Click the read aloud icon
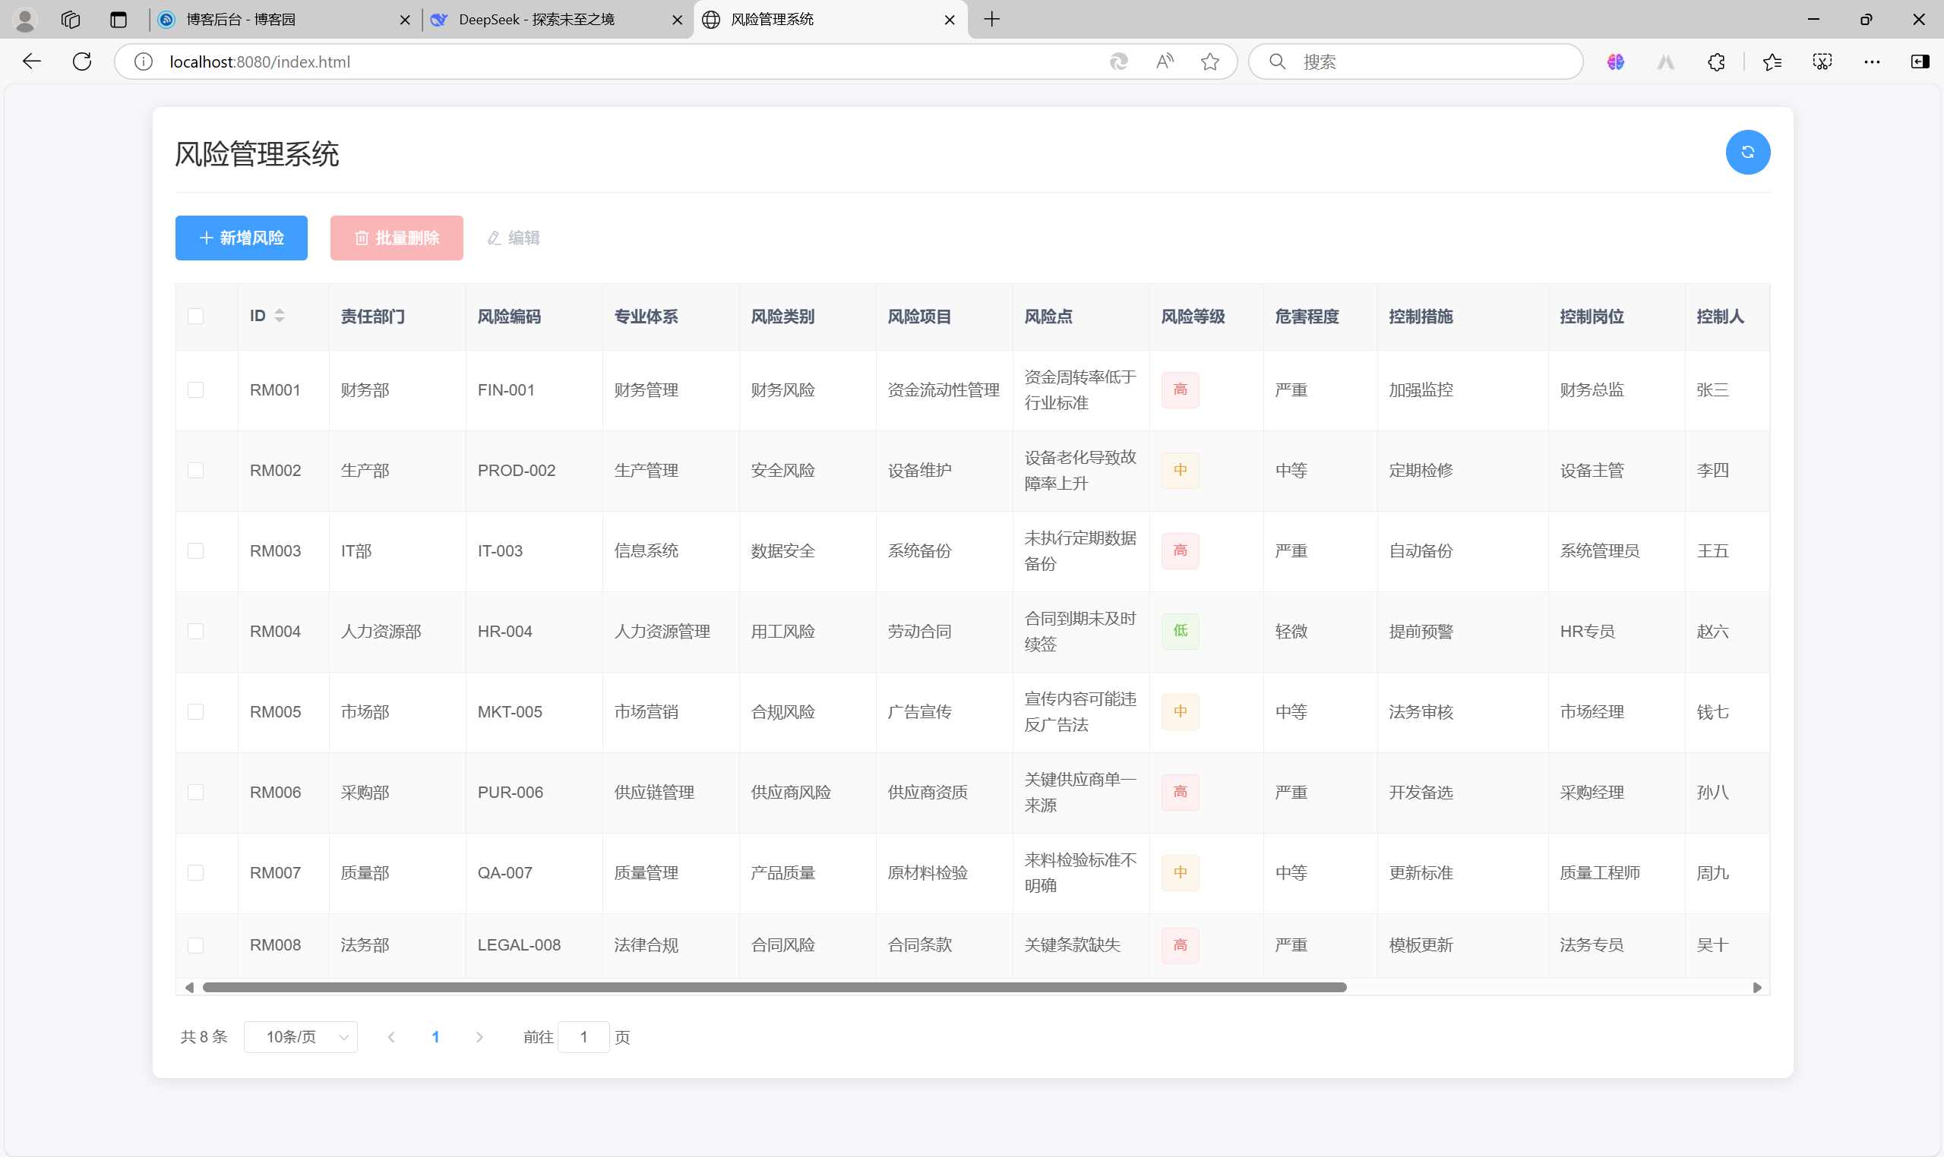The height and width of the screenshot is (1157, 1944). 1164,61
